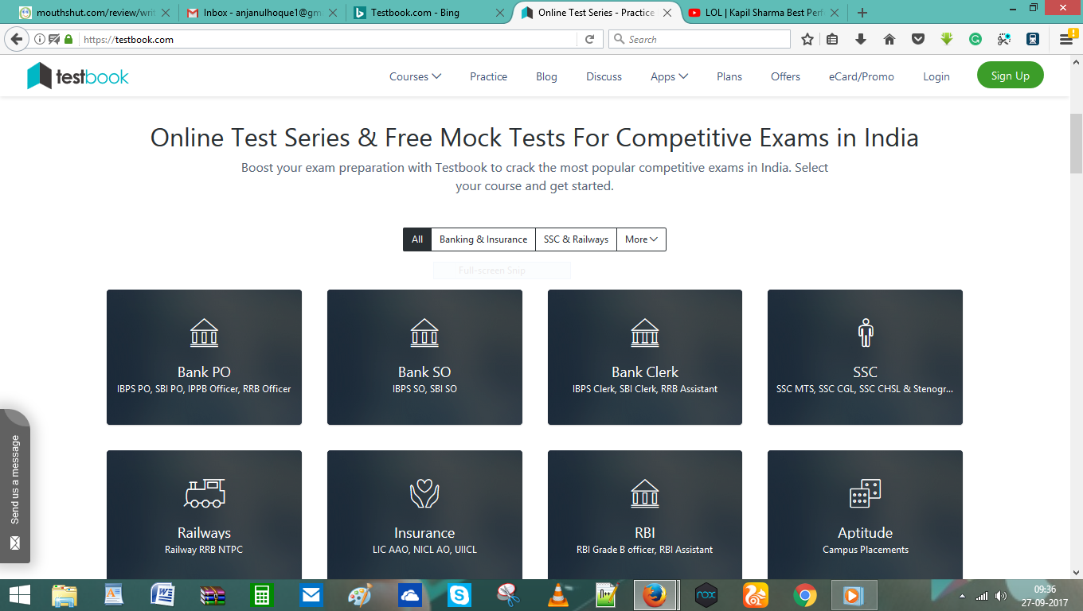Open Windows Start button
The image size is (1083, 611).
point(20,594)
